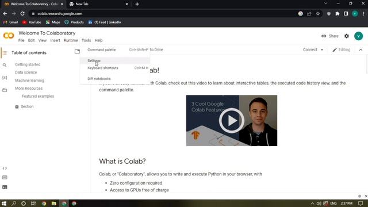Add a new Section in contents
The width and height of the screenshot is (368, 207).
[24, 106]
